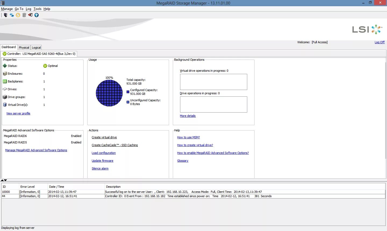The width and height of the screenshot is (387, 231).
Task: Click the blue Configured Capacity legend swatch
Action: (x=128, y=92)
